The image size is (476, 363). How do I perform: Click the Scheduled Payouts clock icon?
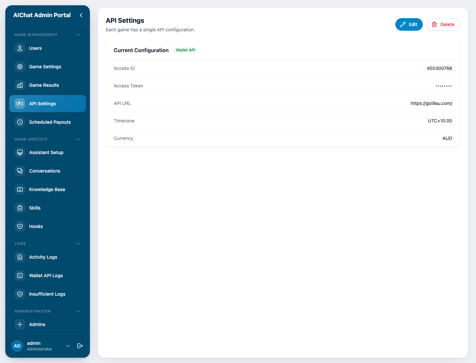20,122
